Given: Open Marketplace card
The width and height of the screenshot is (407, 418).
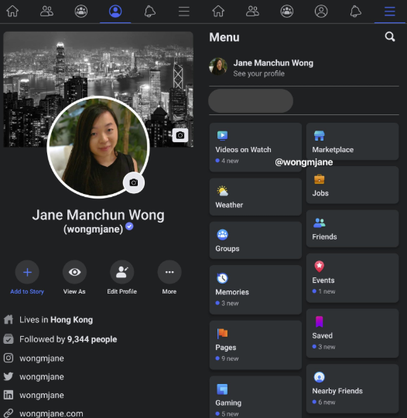Looking at the screenshot, I should tap(352, 141).
